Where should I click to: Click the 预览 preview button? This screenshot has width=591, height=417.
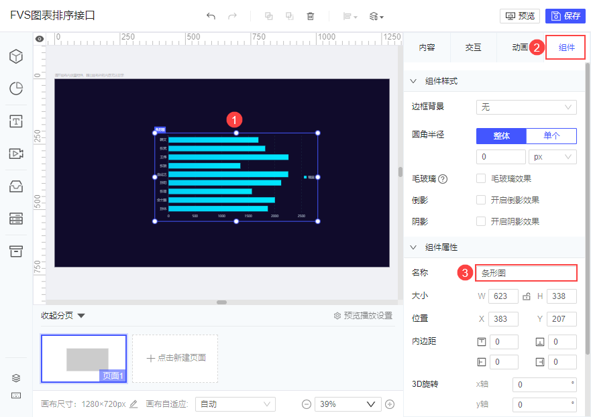pos(520,16)
